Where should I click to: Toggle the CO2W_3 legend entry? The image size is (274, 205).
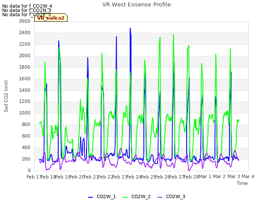(x=171, y=196)
